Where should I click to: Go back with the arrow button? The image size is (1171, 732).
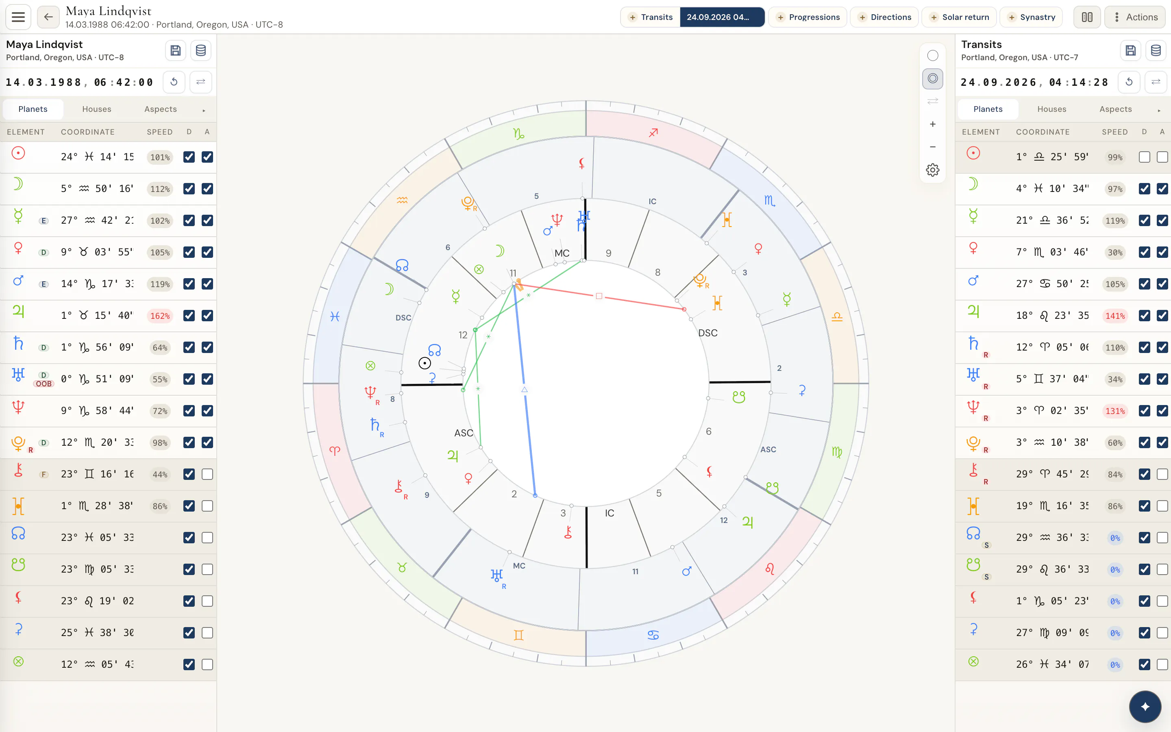(x=48, y=17)
